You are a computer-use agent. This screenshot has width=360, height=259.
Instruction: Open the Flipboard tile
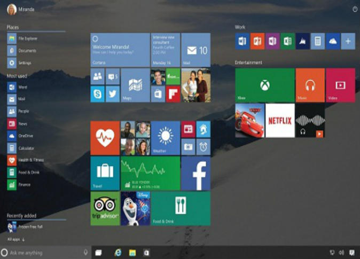tap(173, 94)
